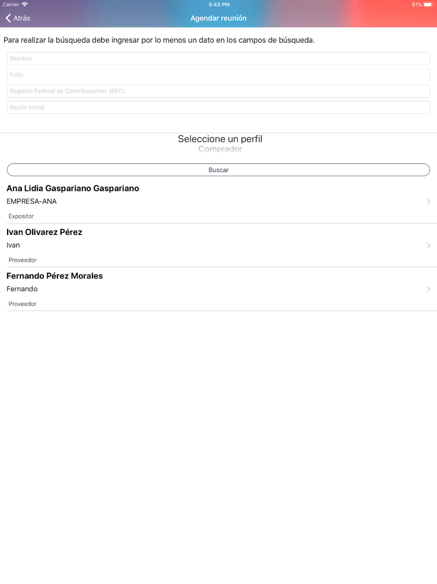Focus the Nombre search field

tap(218, 59)
